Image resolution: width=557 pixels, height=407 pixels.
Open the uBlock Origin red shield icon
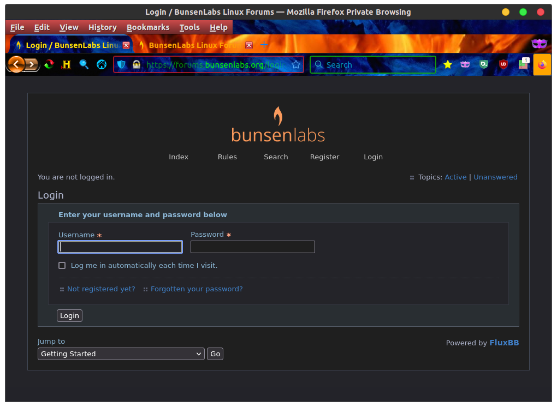click(x=503, y=64)
